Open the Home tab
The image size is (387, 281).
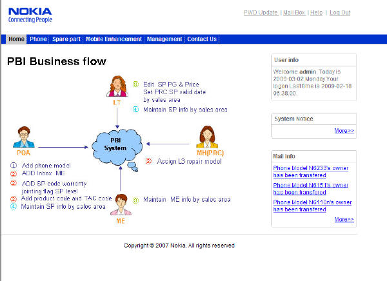click(x=17, y=39)
